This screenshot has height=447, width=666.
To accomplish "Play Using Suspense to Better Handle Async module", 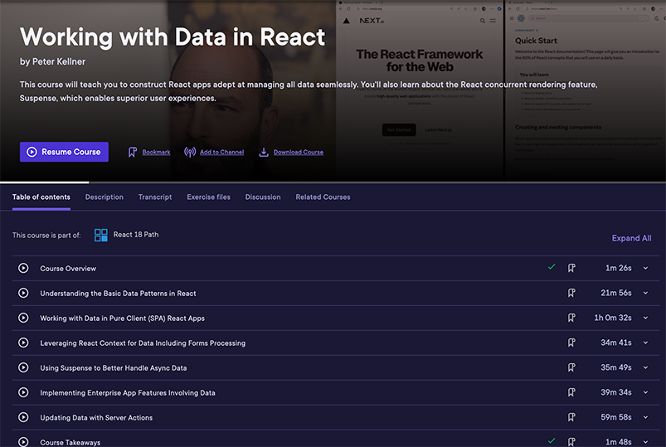I will coord(23,367).
